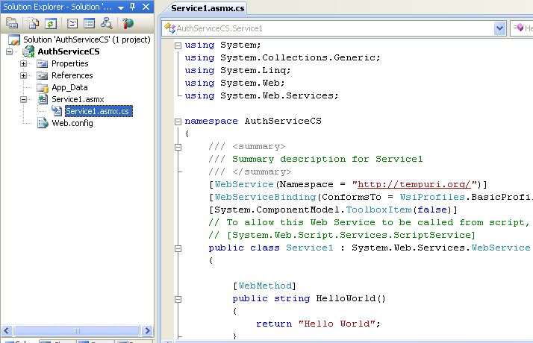
Task: Click the 'public class Service1' declaration
Action: (x=271, y=248)
